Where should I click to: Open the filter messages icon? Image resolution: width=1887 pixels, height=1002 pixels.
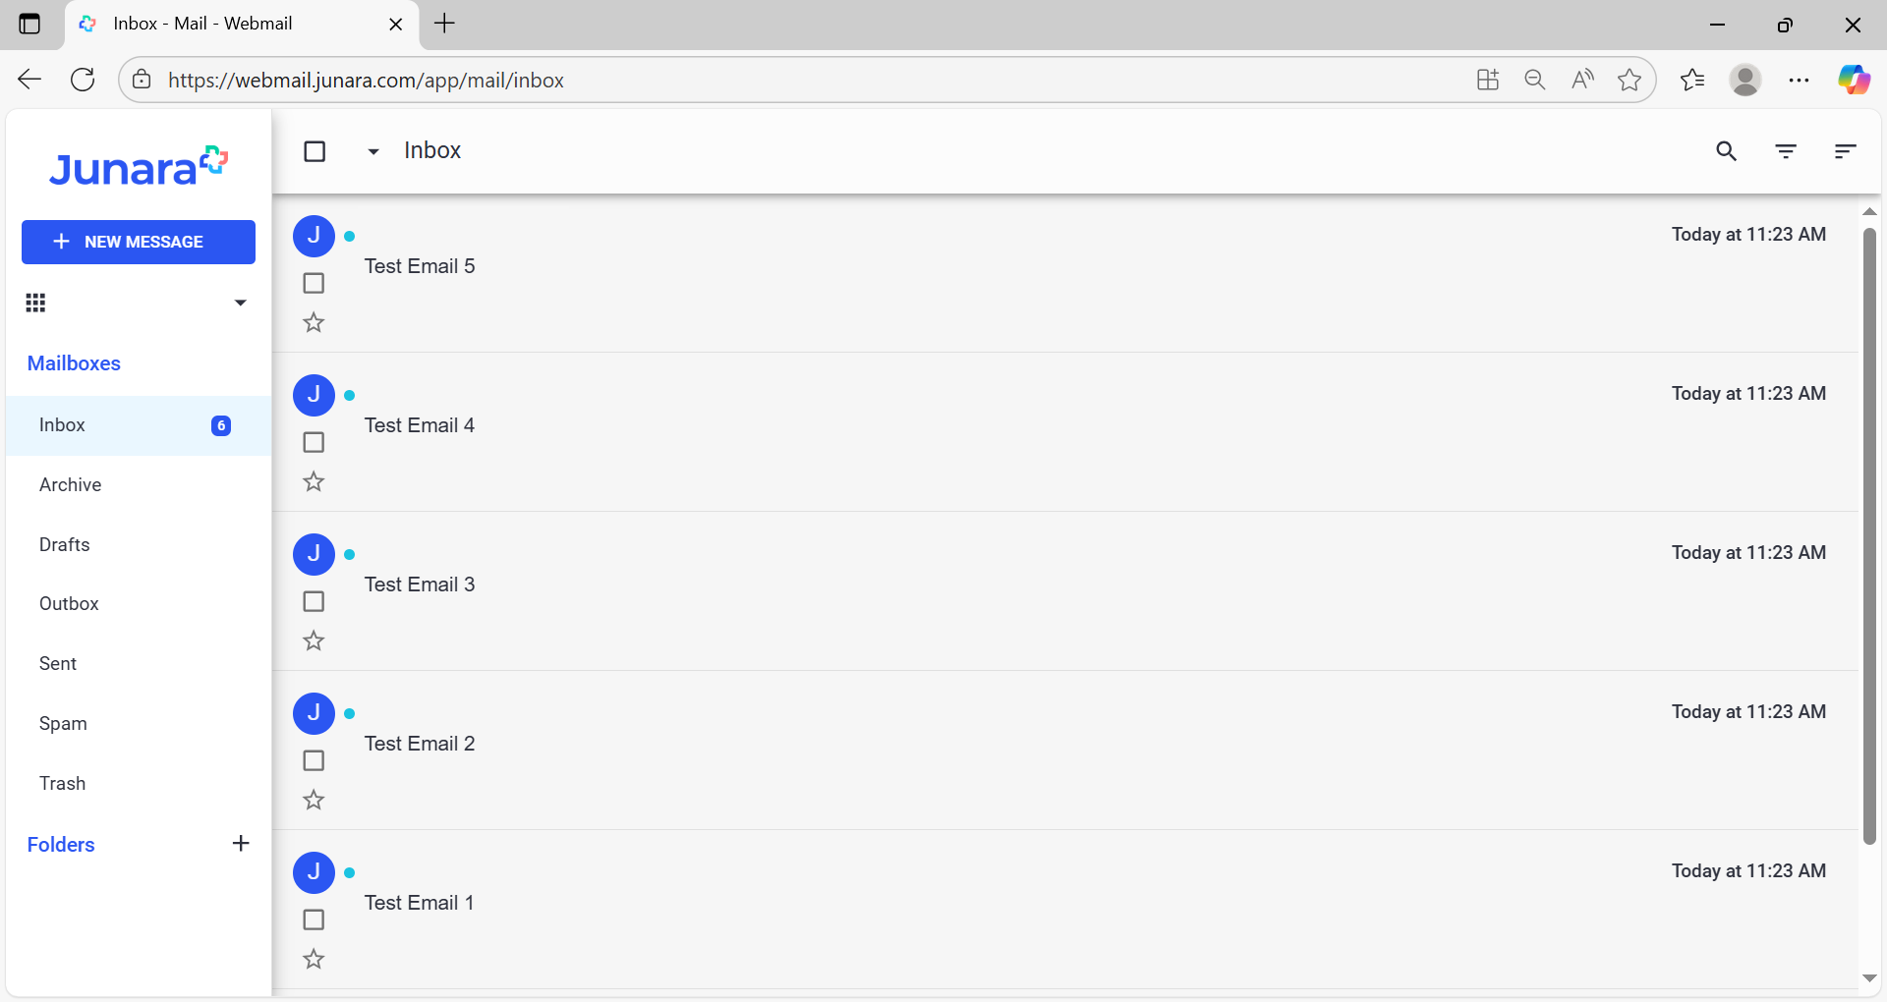(x=1786, y=151)
